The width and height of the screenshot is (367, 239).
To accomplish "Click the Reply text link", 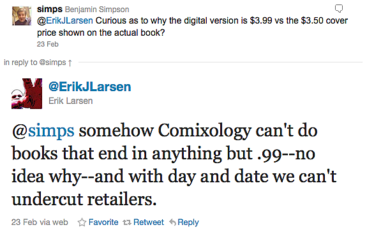I will coord(188,222).
